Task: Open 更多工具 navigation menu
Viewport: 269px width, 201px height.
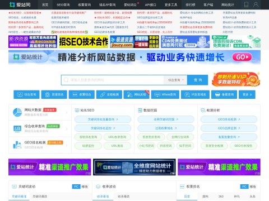Action: (x=171, y=4)
